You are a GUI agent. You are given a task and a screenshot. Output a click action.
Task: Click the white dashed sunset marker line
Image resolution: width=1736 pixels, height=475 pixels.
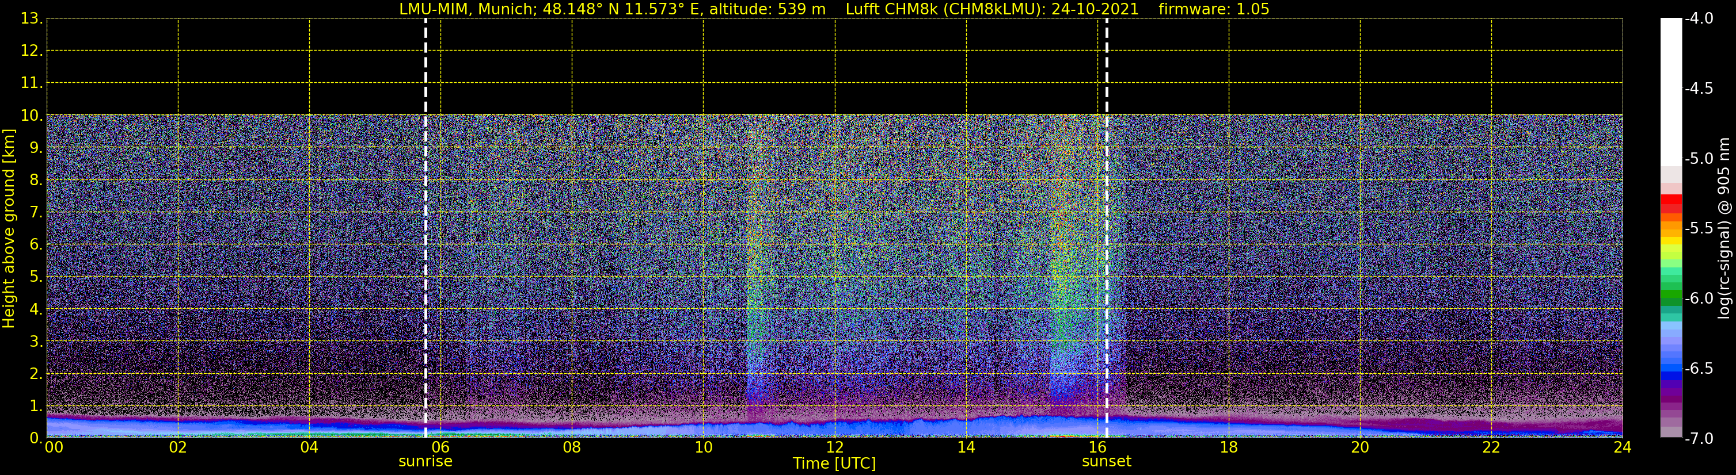(x=1107, y=228)
